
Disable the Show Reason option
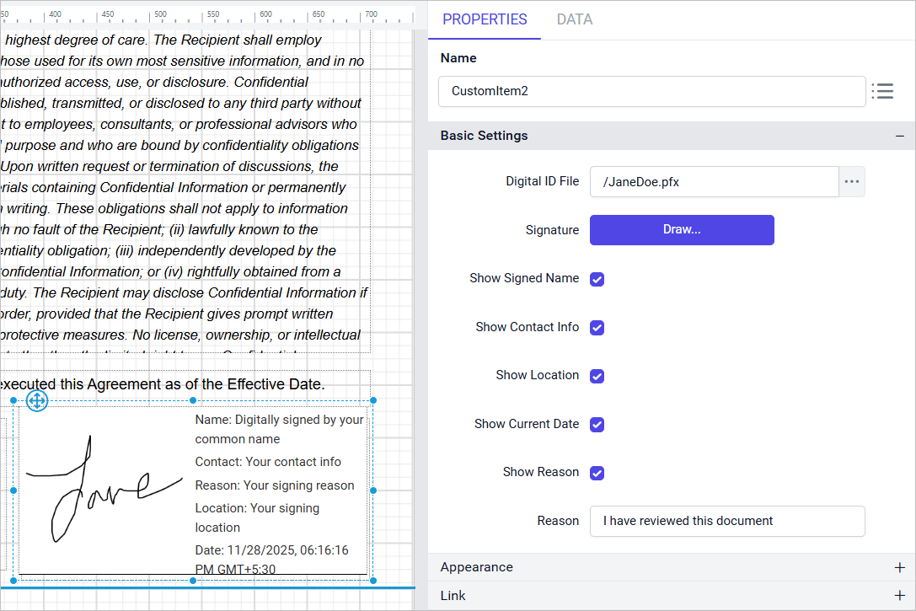[x=597, y=473]
